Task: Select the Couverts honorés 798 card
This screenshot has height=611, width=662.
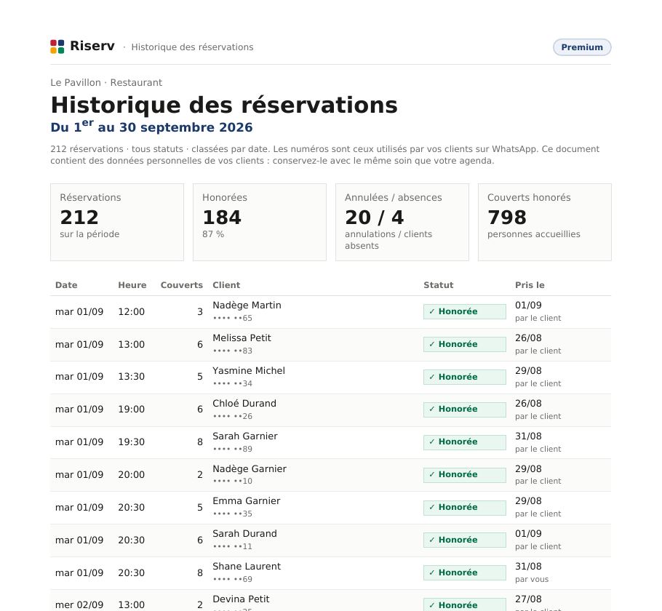Action: click(545, 222)
